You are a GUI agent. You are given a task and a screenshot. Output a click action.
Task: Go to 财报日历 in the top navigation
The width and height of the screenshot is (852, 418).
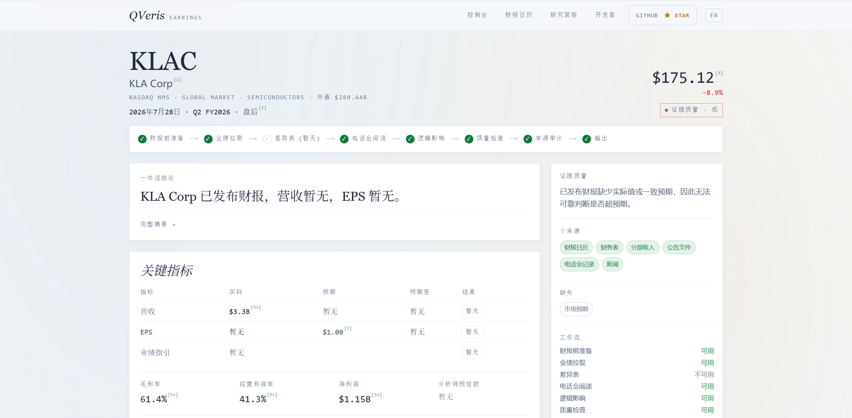point(519,15)
